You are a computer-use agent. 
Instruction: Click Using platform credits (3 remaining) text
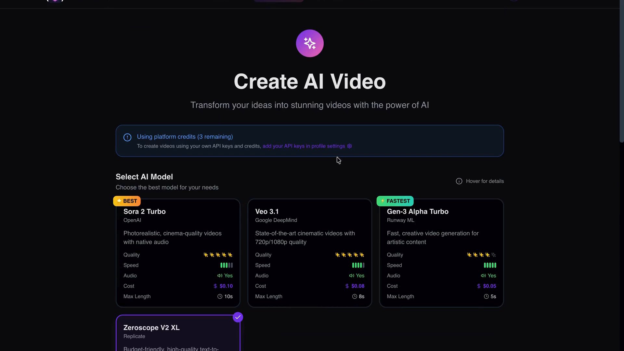pyautogui.click(x=185, y=137)
